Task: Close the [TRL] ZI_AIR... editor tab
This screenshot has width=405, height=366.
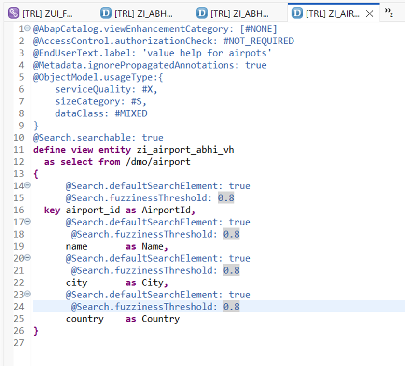Action: (370, 14)
